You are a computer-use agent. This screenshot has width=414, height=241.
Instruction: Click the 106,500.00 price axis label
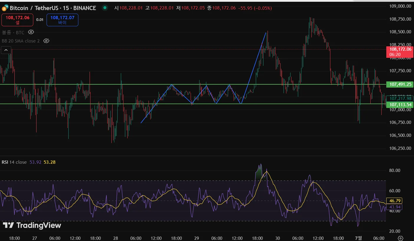click(x=400, y=135)
